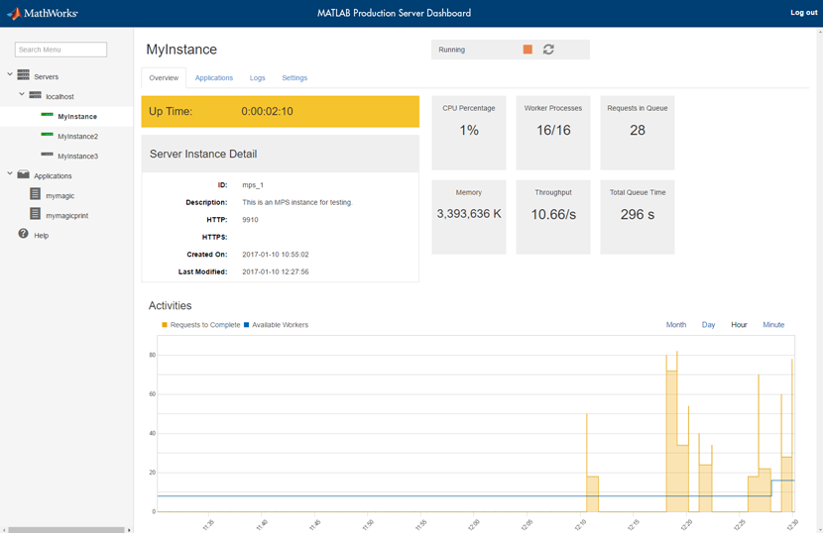Click the instance description text
The image size is (823, 533).
pos(297,202)
